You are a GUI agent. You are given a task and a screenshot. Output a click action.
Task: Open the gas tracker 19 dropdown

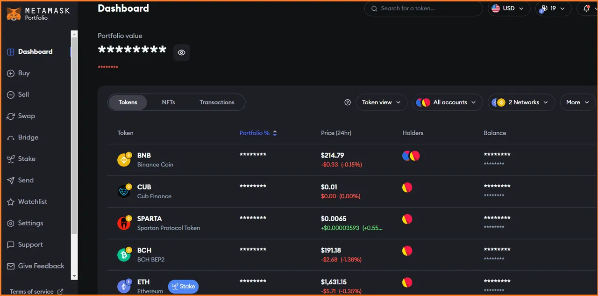tap(553, 8)
